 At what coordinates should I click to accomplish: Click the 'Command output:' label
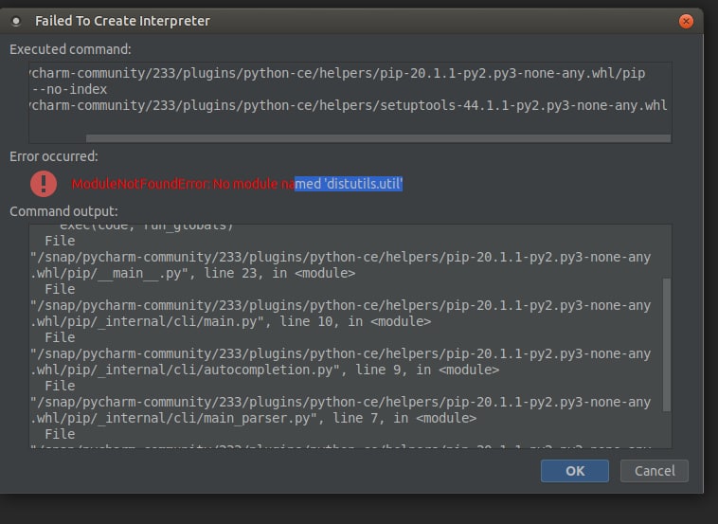click(63, 211)
